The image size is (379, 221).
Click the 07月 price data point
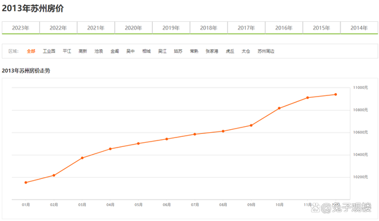(195, 134)
